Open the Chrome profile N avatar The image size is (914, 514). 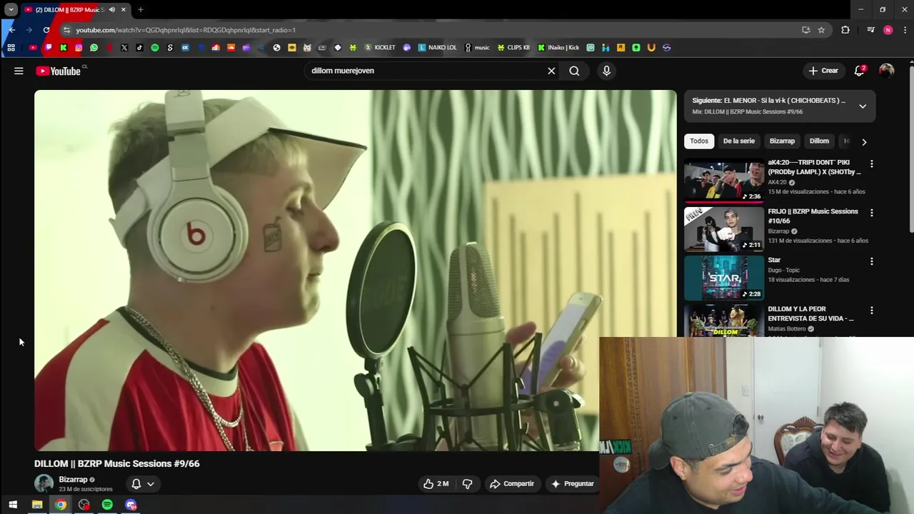tap(888, 30)
